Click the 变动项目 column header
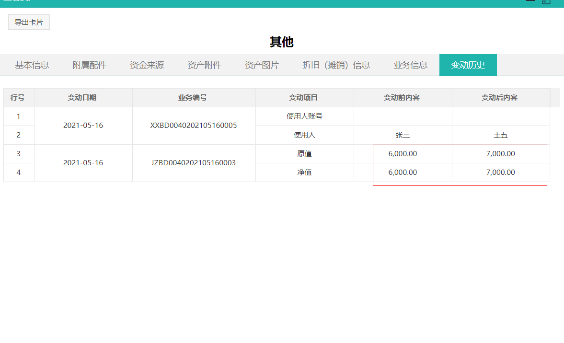 click(x=305, y=98)
